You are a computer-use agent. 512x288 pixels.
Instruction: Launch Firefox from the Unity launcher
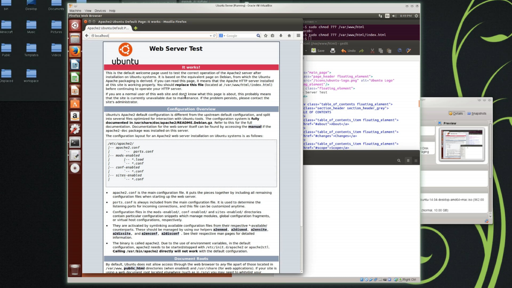point(75,51)
